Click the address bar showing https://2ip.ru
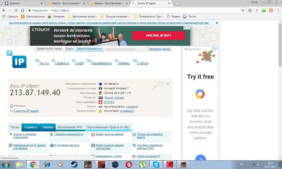This screenshot has width=282, height=169. pos(133,11)
